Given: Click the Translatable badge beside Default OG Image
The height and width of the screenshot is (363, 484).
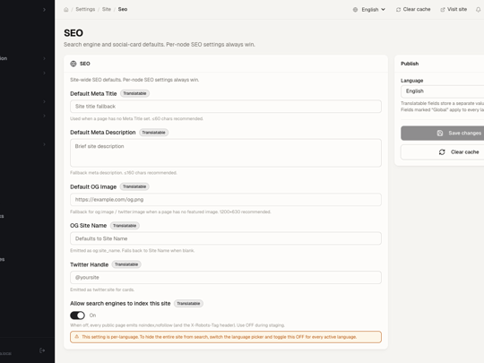Looking at the screenshot, I should (x=134, y=186).
